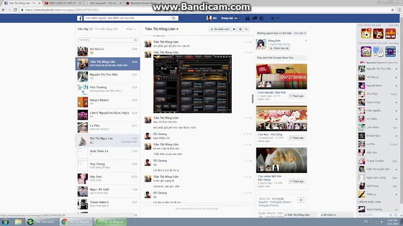Chat with Nguyệt Moon in sidebar
This screenshot has width=403, height=226.
(378, 86)
